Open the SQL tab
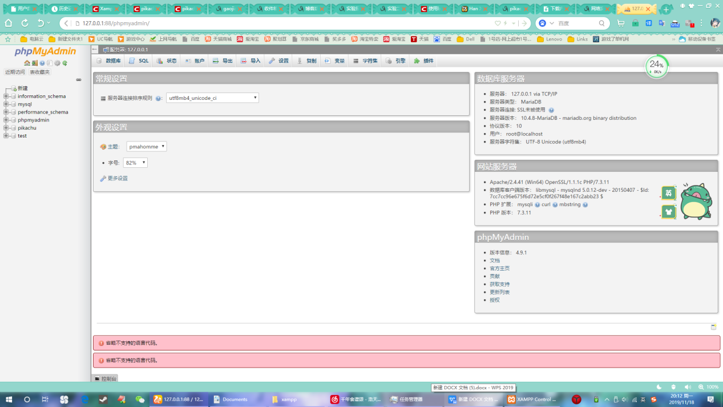Image resolution: width=723 pixels, height=407 pixels. click(139, 61)
